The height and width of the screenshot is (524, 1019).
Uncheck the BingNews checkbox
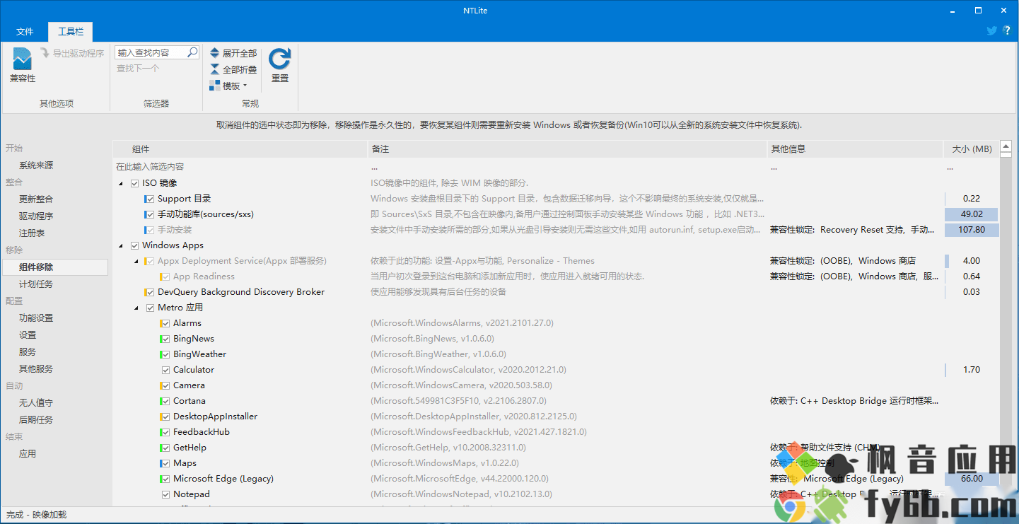(165, 339)
